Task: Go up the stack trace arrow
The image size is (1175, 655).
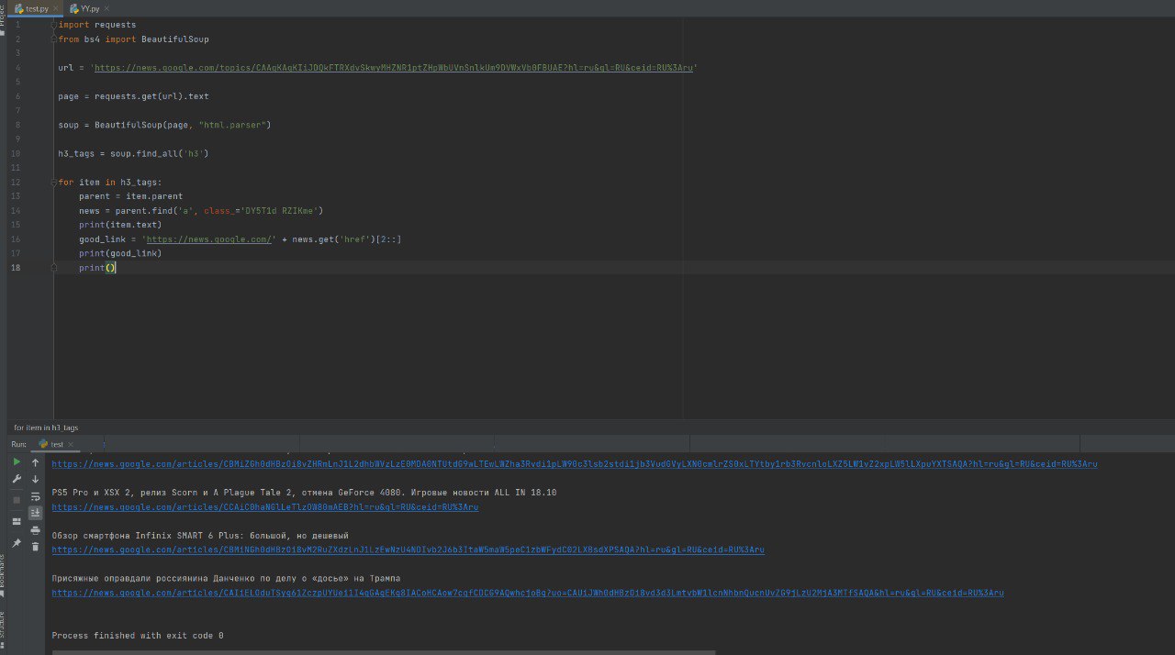Action: [x=36, y=462]
